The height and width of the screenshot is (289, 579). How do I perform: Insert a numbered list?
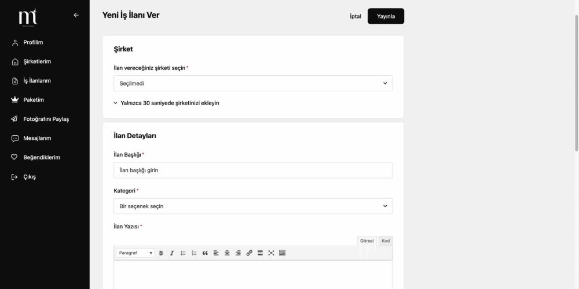click(x=194, y=253)
